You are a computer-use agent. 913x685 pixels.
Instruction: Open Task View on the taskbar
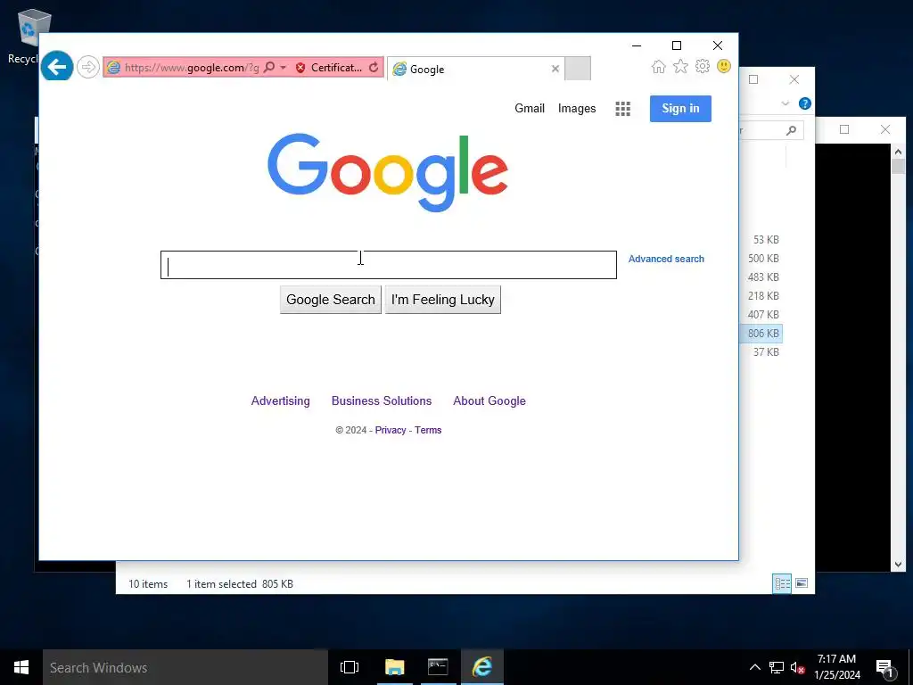pos(350,667)
